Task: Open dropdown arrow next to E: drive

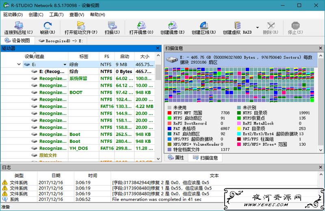Action: point(65,65)
